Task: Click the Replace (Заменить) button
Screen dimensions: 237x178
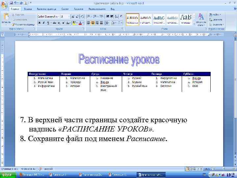Action: pyautogui.click(x=216, y=19)
